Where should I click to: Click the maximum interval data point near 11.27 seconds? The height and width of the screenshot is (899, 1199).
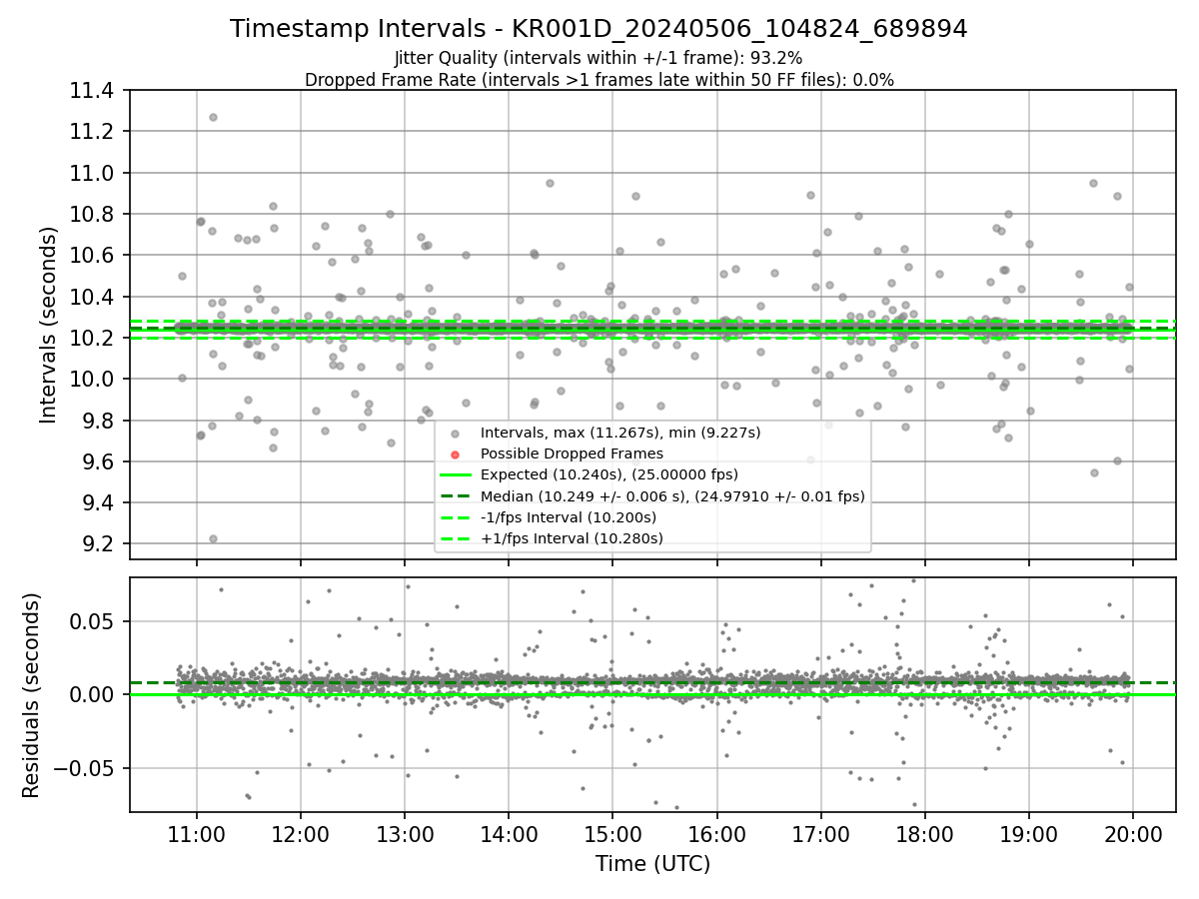click(x=213, y=117)
